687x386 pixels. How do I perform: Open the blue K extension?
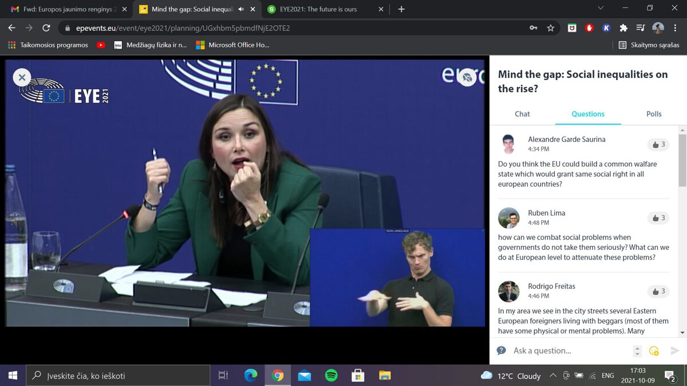click(606, 27)
